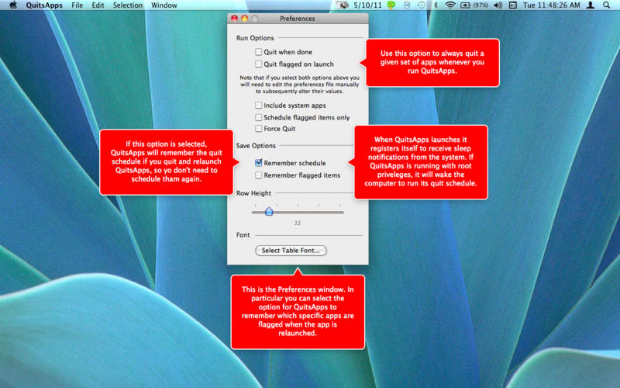Open the Time Machine menu bar icon
The height and width of the screenshot is (388, 620).
point(422,5)
